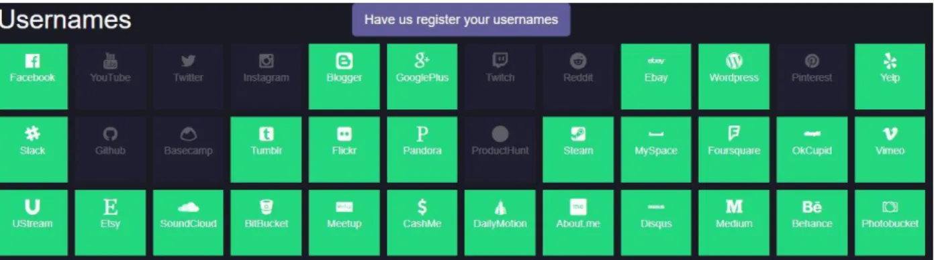The image size is (934, 260).
Task: Click the Steam tile
Action: pyautogui.click(x=578, y=149)
